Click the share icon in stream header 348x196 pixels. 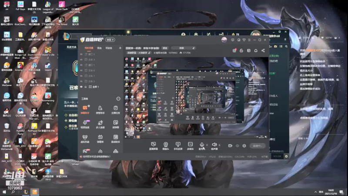click(x=263, y=51)
